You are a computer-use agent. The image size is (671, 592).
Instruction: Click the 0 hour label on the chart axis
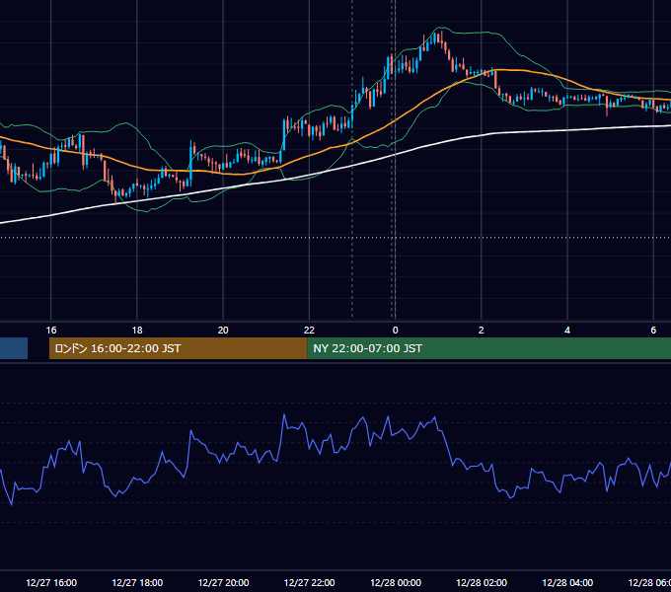coord(395,331)
